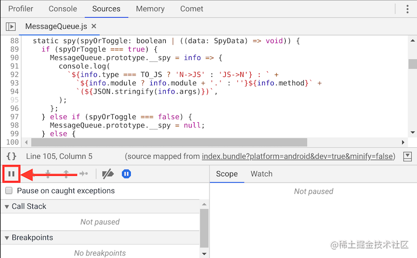
Task: Switch to the Watch pane tab
Action: tap(262, 174)
